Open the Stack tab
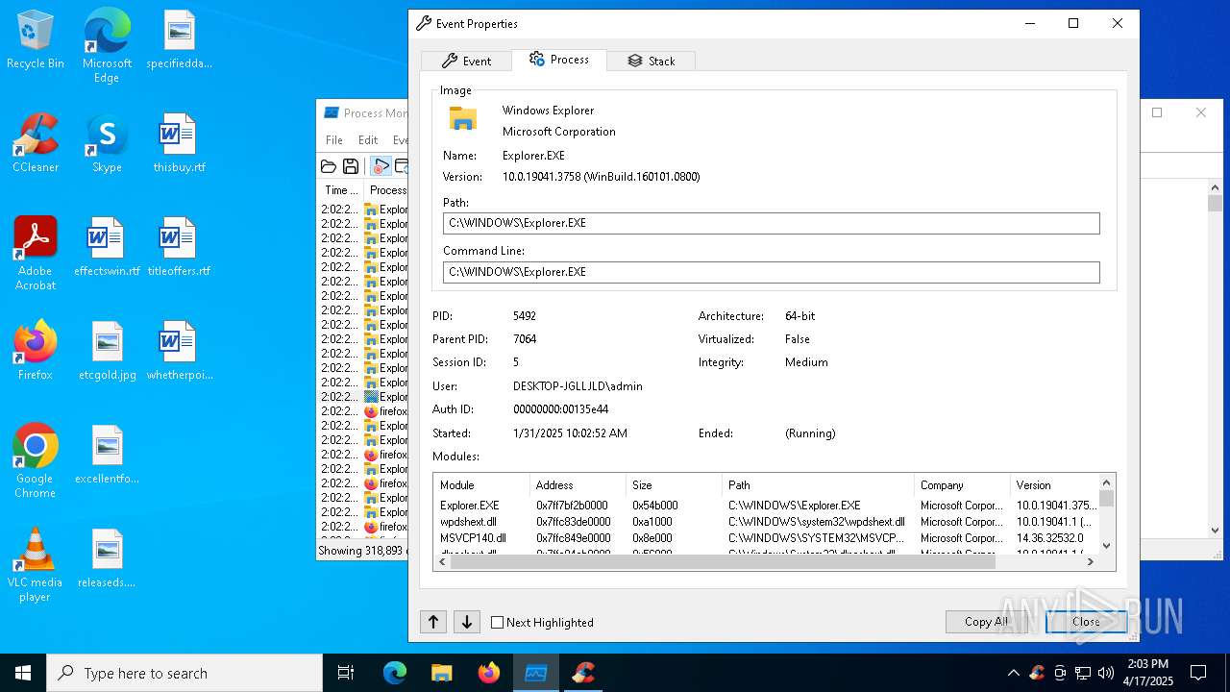 tap(651, 61)
